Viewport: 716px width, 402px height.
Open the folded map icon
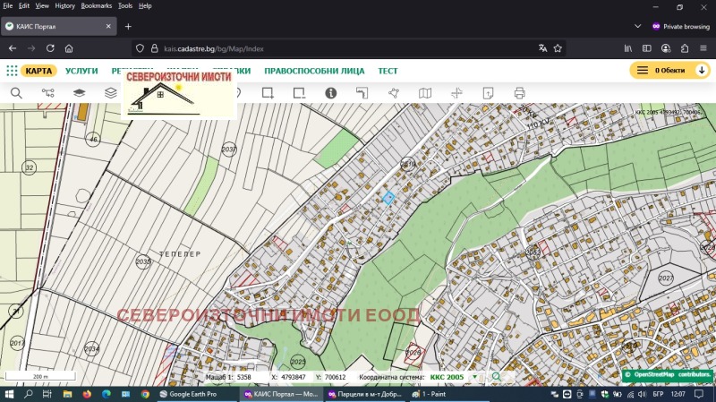425,93
